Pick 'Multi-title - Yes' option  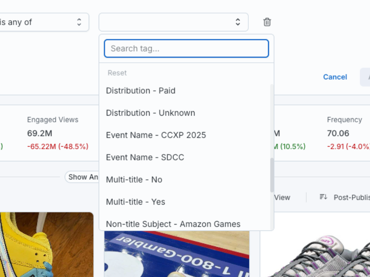pos(135,202)
